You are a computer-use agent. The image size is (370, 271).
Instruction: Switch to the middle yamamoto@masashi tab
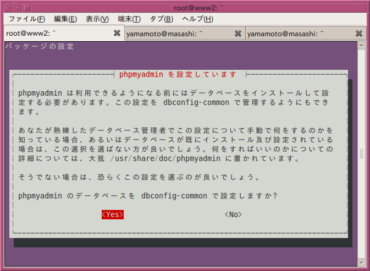185,34
